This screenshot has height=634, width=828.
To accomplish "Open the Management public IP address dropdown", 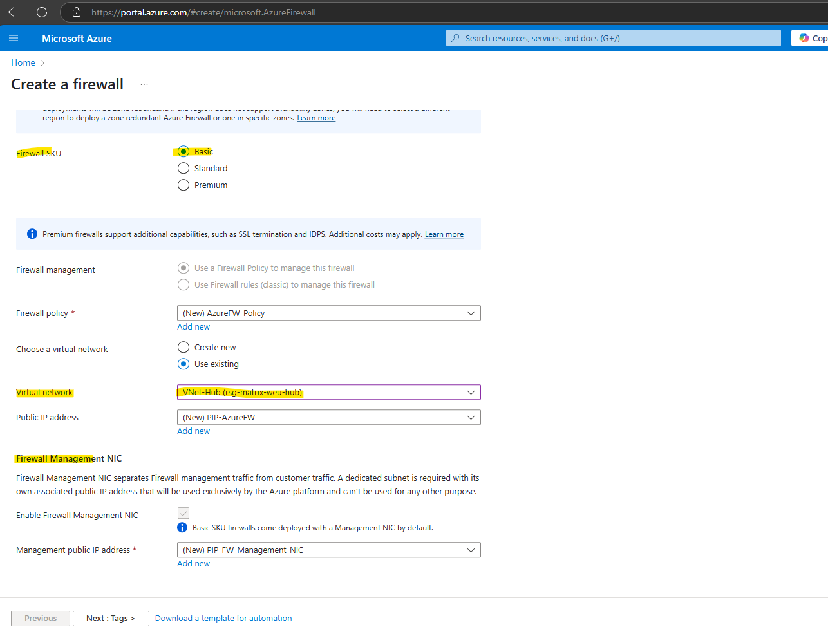I will click(328, 550).
